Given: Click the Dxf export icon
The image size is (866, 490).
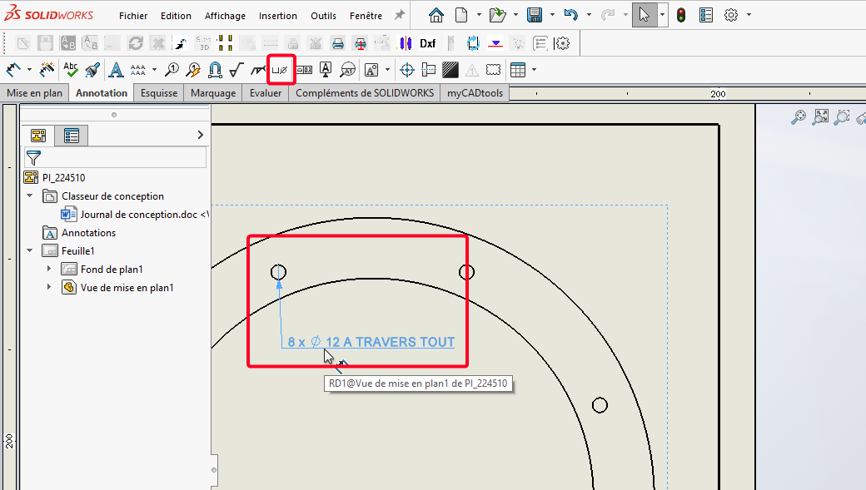Looking at the screenshot, I should 427,43.
